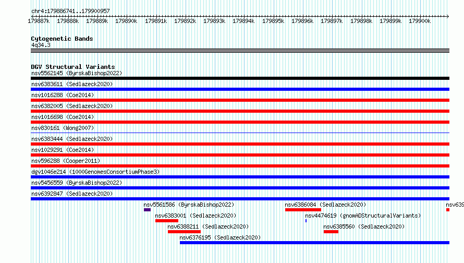Select the Cytogenetic Bands track title

click(62, 39)
